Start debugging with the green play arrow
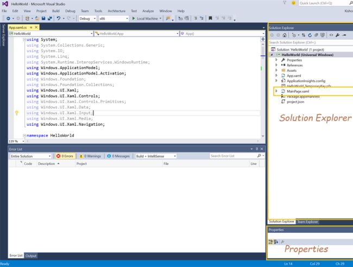This screenshot has height=267, width=353. click(x=134, y=18)
